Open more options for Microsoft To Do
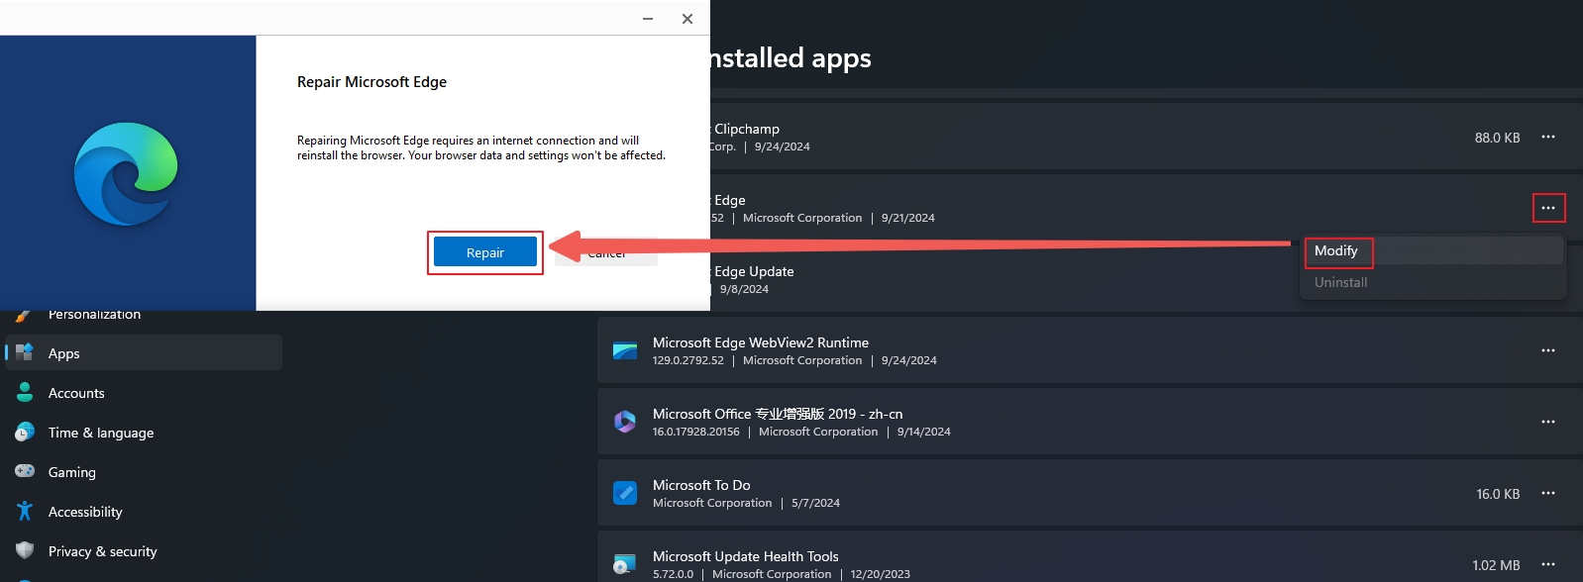Viewport: 1583px width, 582px height. [x=1548, y=493]
